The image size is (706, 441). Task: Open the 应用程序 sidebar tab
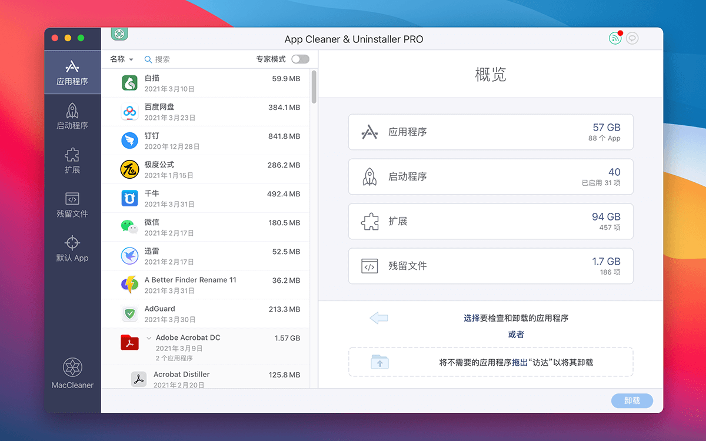[72, 72]
